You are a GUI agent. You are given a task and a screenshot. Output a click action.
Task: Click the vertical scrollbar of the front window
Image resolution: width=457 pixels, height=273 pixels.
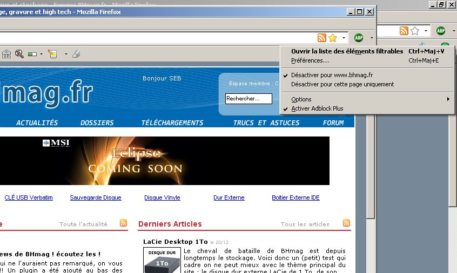pos(370,166)
